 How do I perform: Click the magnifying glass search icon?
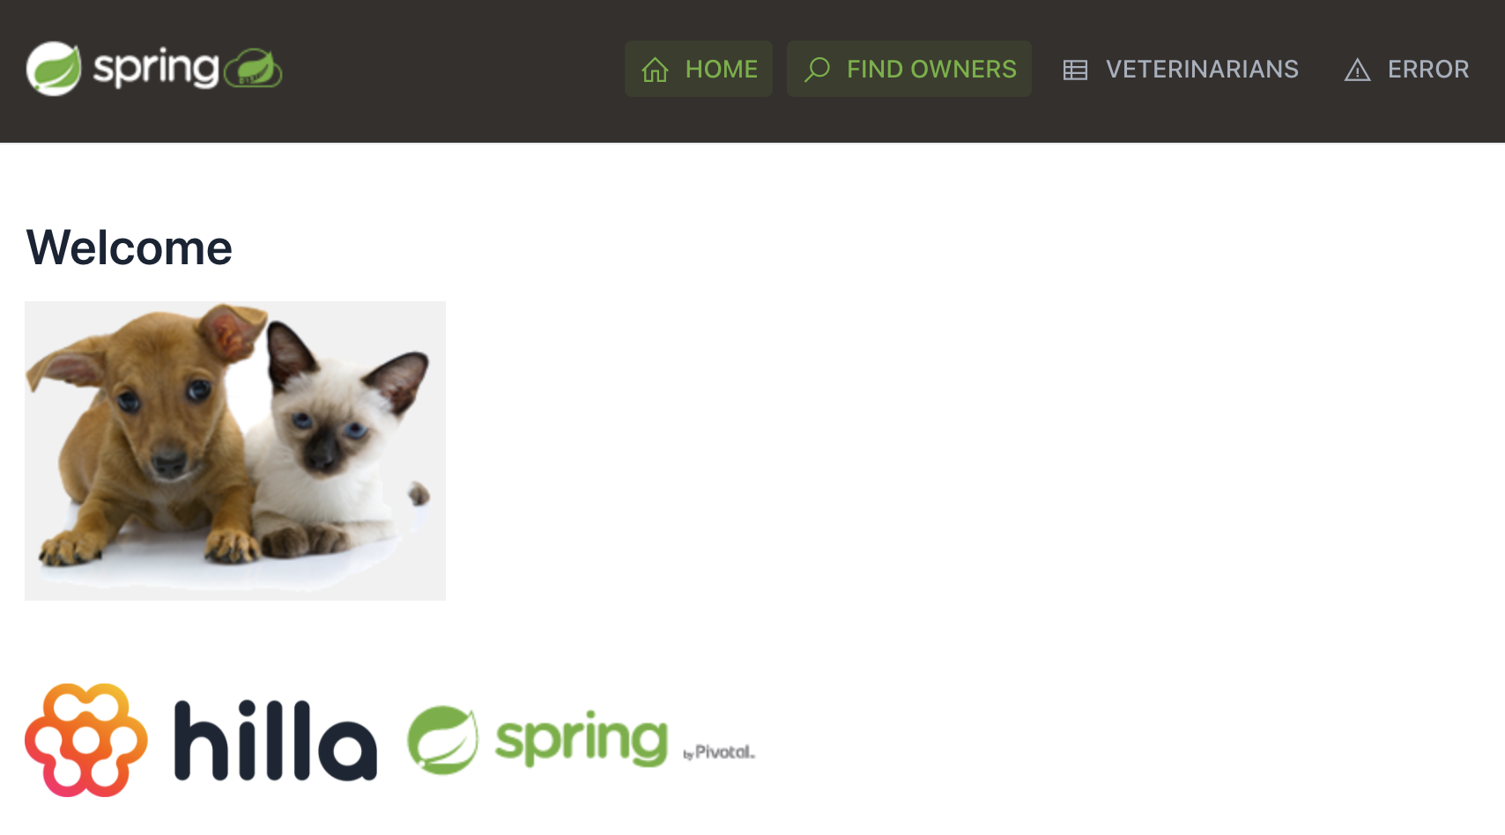click(817, 69)
